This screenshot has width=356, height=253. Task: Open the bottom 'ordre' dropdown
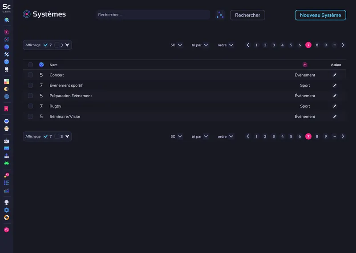coord(226,137)
